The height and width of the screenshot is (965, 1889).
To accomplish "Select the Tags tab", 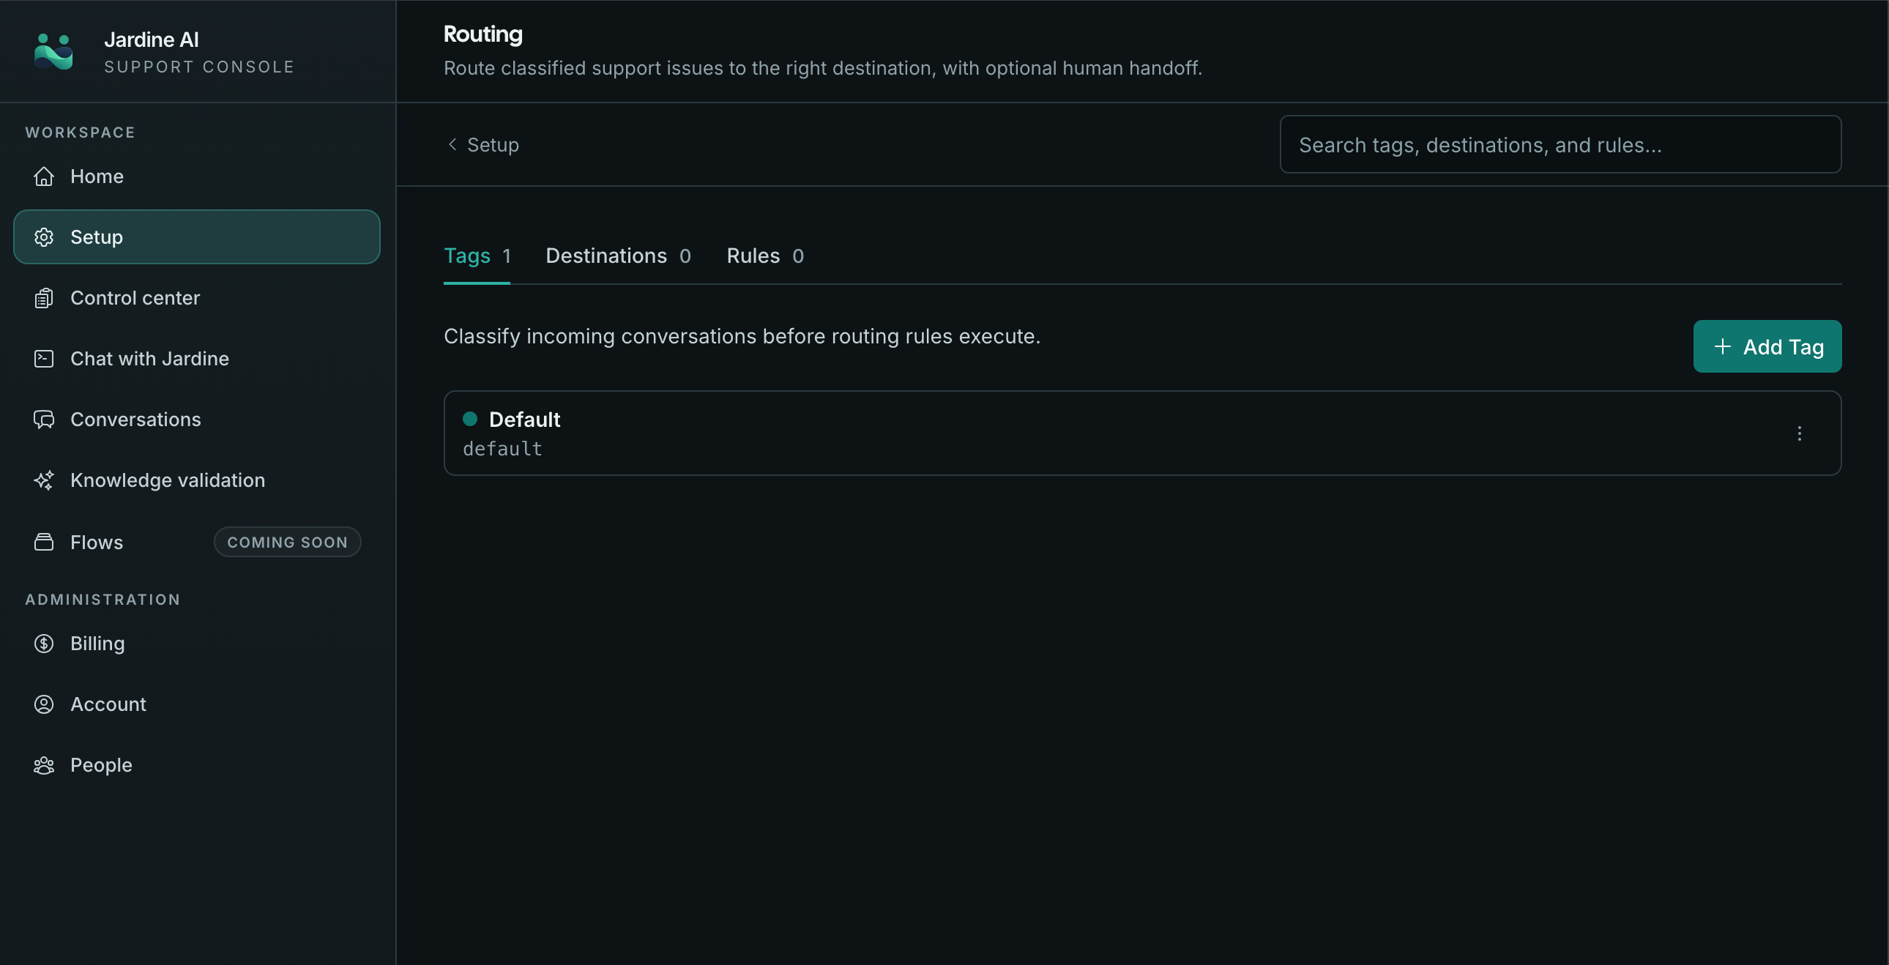I will [477, 256].
